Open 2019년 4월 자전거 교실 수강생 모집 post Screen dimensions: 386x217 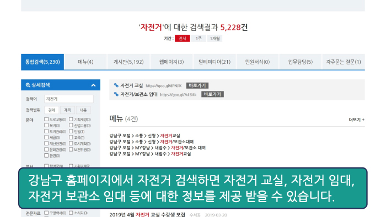pyautogui.click(x=147, y=215)
